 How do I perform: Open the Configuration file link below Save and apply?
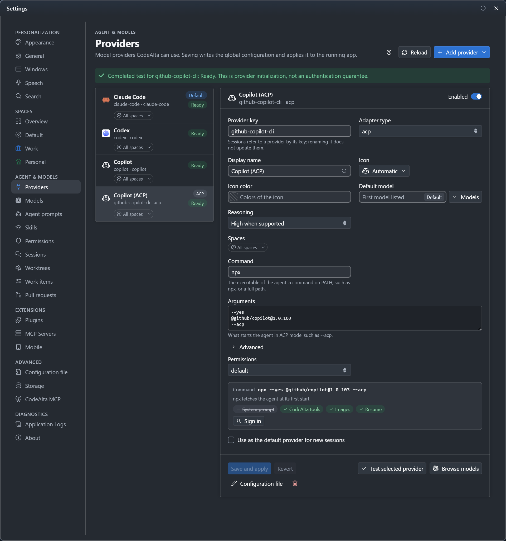pos(257,484)
